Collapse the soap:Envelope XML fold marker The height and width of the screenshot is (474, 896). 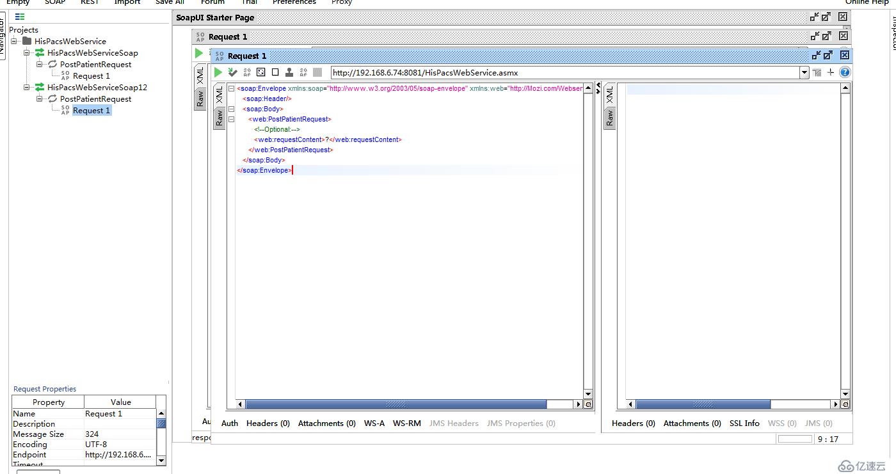[x=232, y=88]
